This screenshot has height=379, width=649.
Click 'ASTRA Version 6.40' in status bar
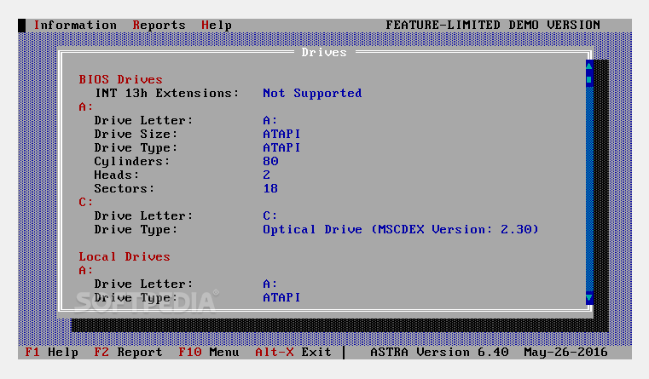[439, 352]
